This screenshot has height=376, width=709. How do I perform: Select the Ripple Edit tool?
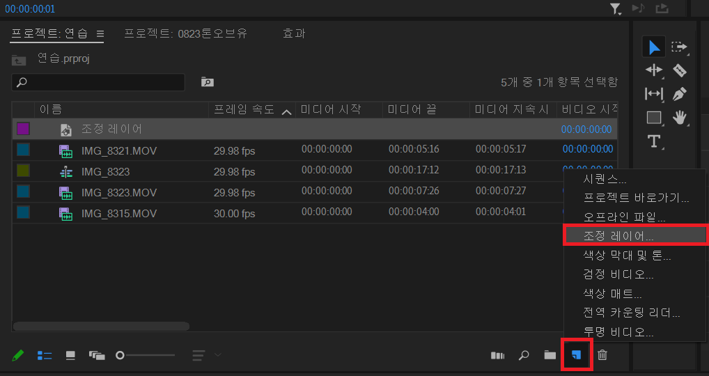[654, 70]
